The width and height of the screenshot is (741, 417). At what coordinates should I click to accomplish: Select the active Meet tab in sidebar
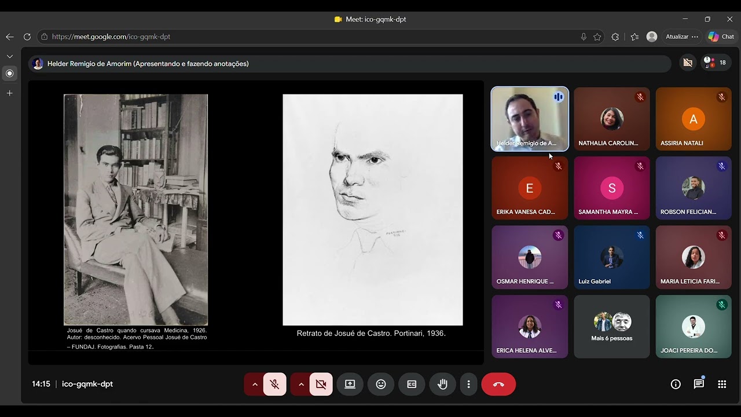10,74
